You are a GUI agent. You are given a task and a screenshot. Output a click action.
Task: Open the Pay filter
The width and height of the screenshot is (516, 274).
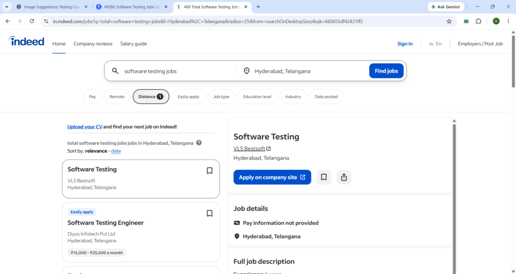(92, 97)
